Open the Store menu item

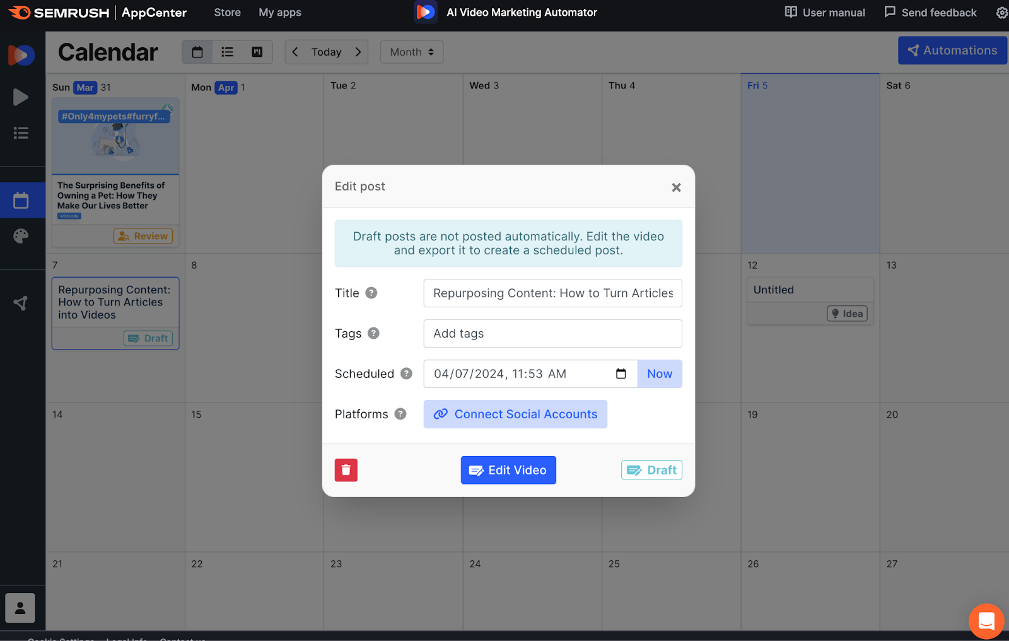(x=227, y=12)
